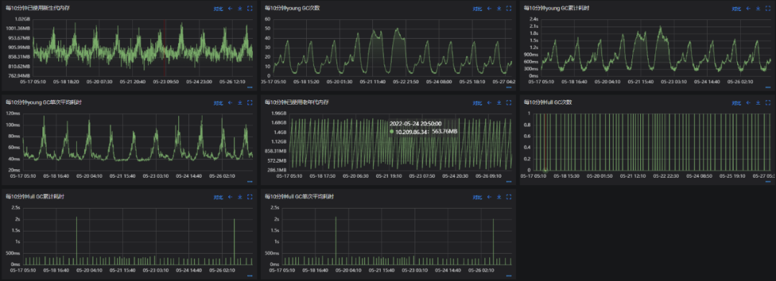Open full GC次数 panel in fullscreen
The height and width of the screenshot is (281, 776).
[768, 103]
